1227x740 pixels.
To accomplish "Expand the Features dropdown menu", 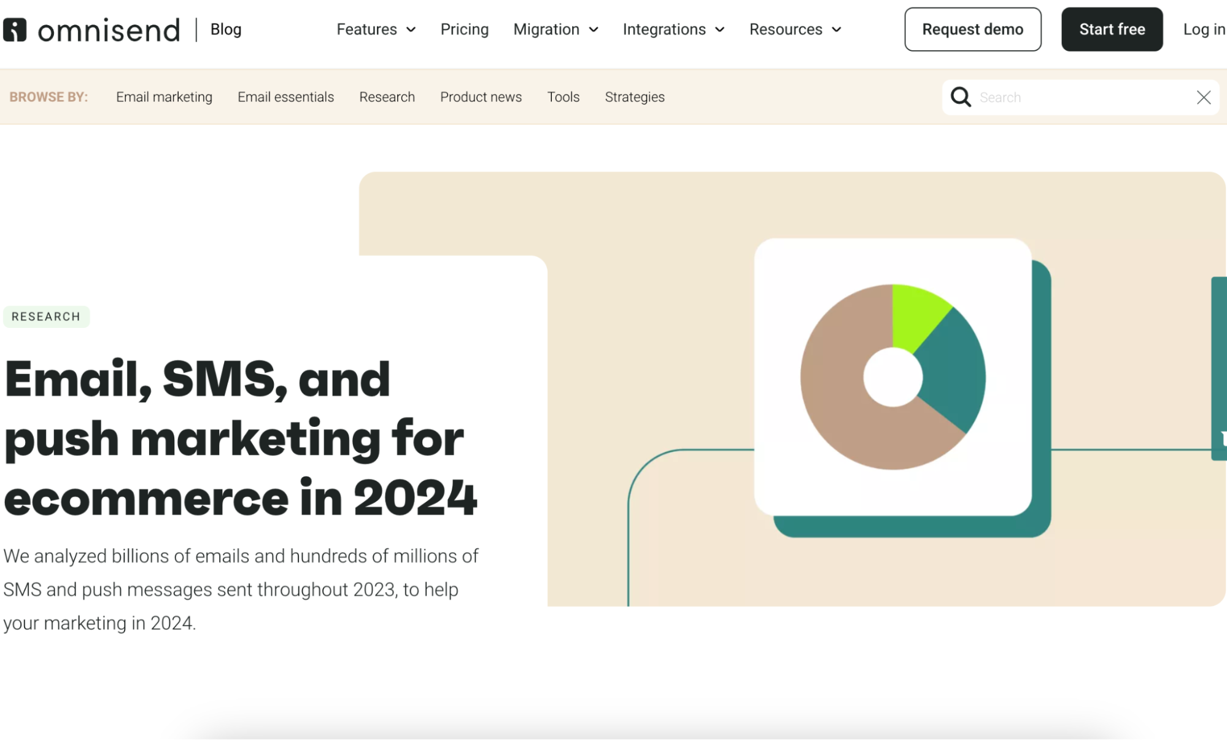I will pos(376,29).
